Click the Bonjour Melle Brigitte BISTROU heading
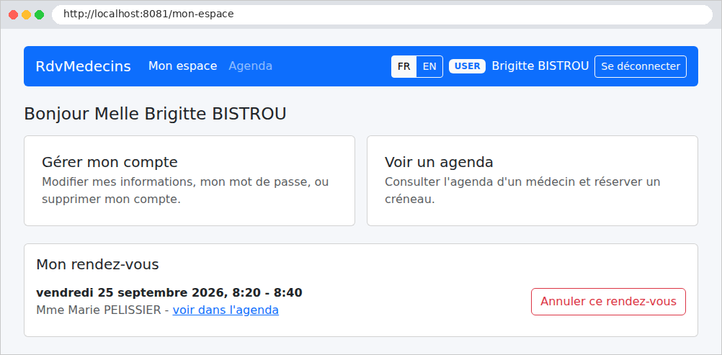 coord(155,113)
